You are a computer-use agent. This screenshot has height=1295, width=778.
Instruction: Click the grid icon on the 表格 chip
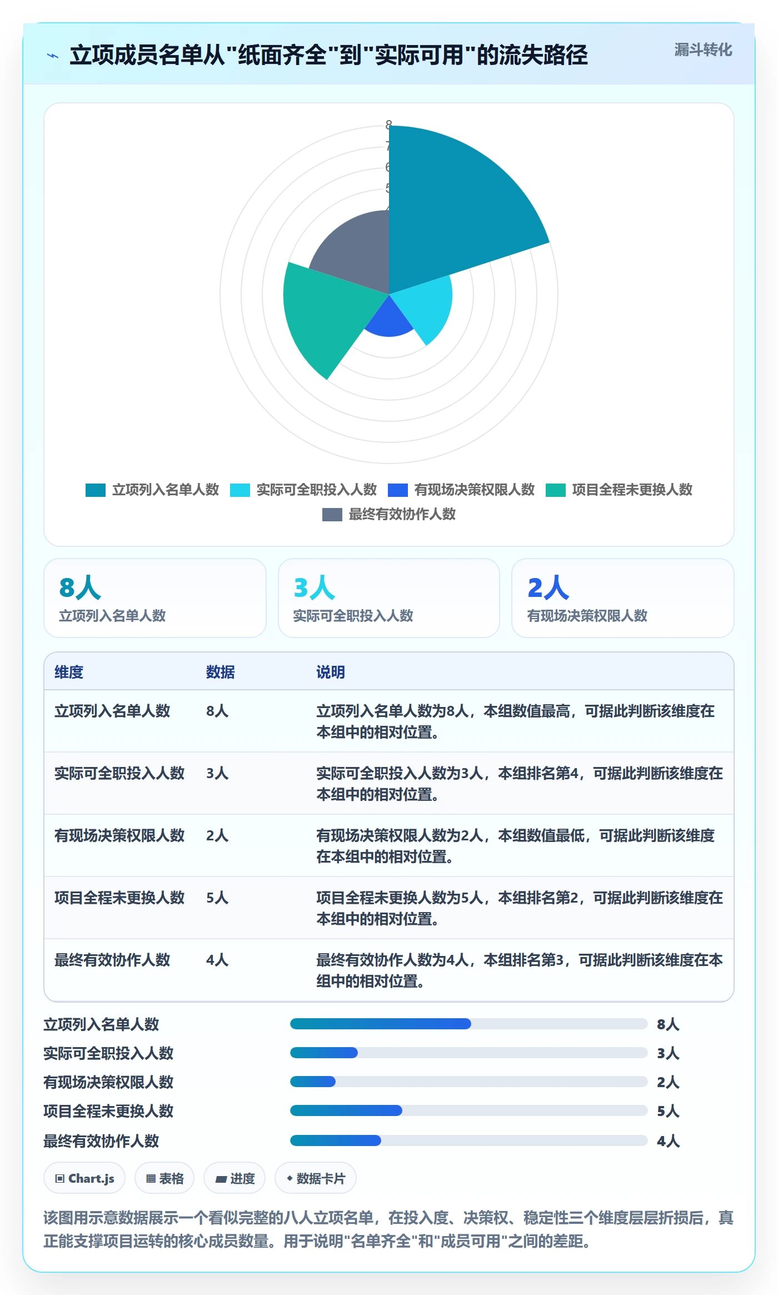point(151,1178)
